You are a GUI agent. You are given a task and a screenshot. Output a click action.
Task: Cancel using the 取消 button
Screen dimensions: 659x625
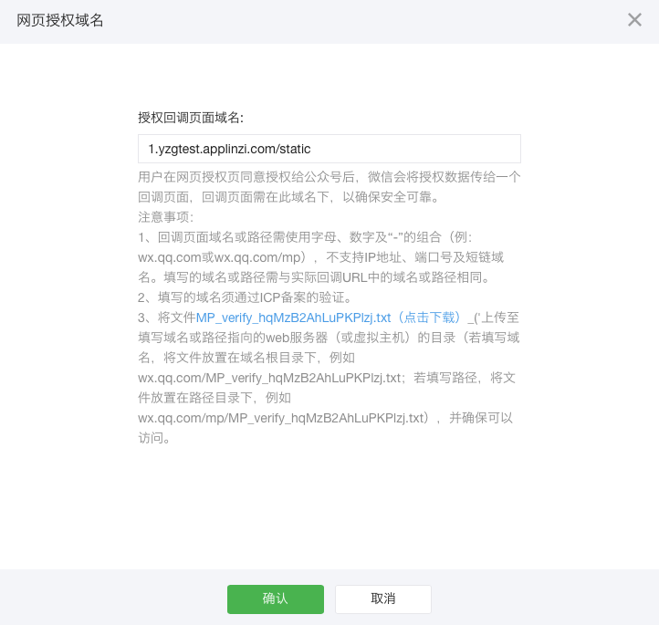tap(382, 599)
